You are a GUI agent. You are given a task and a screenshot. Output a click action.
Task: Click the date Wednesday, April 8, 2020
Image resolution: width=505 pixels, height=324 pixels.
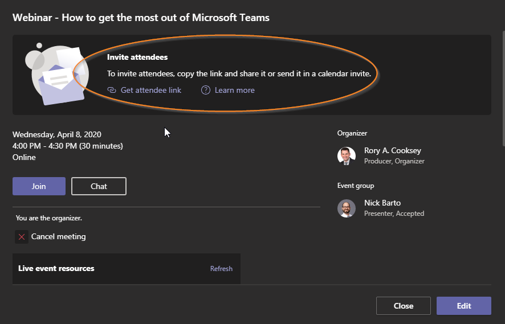point(56,134)
